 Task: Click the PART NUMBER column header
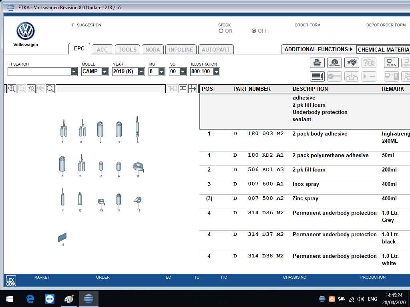[x=252, y=89]
